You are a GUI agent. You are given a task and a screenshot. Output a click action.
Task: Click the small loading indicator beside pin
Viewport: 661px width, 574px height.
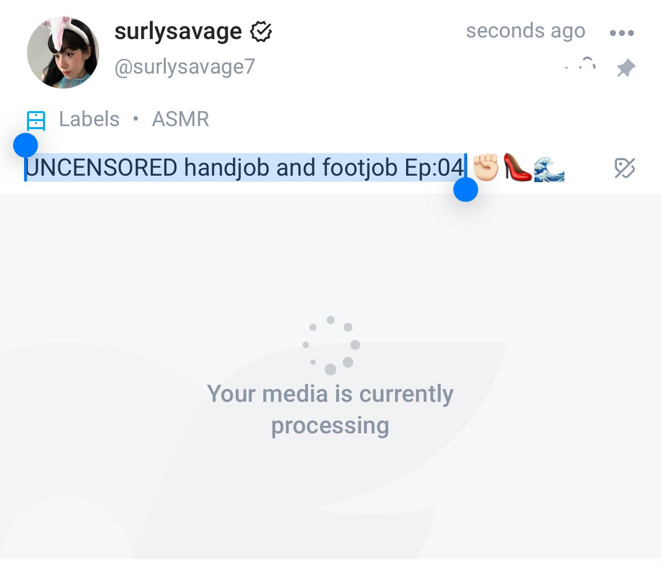[582, 65]
